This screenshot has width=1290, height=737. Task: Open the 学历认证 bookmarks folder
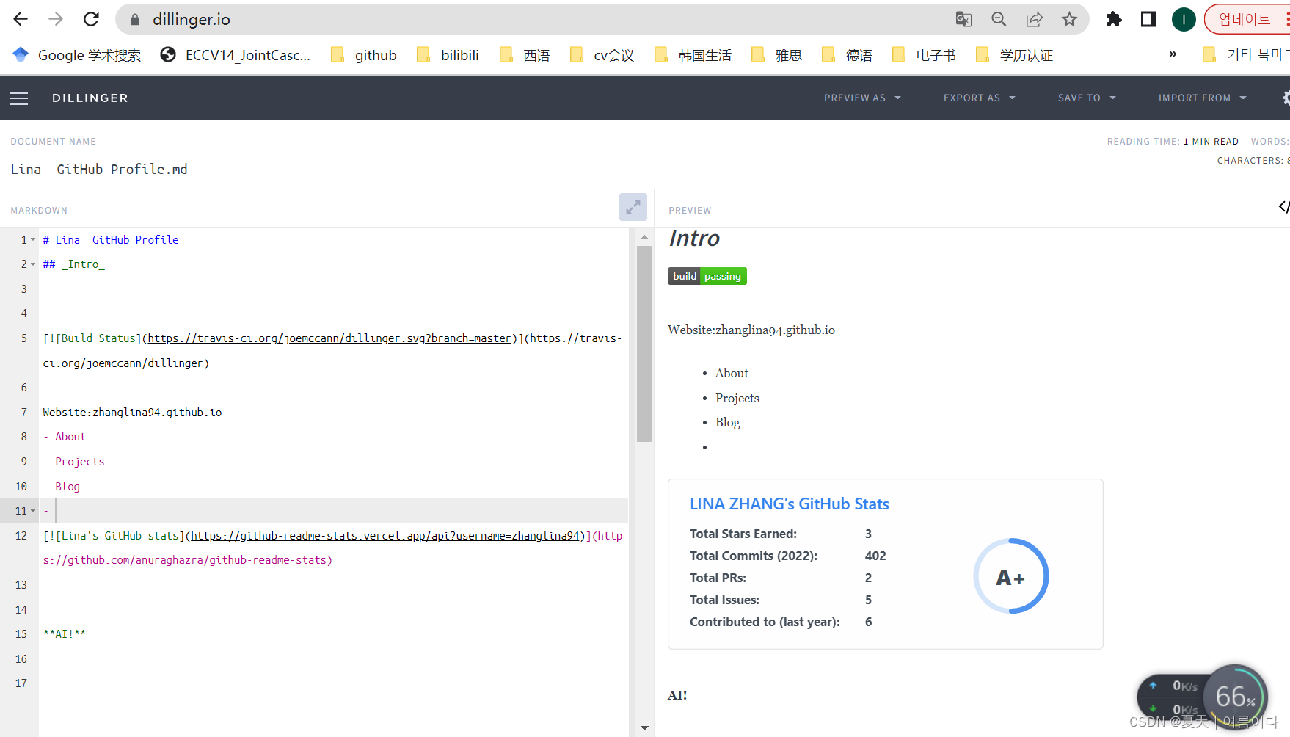1015,55
